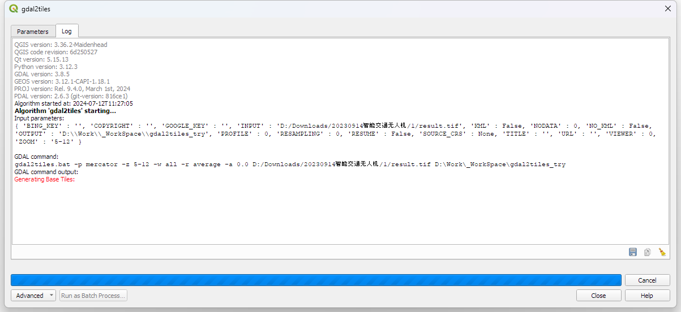This screenshot has height=312, width=681.
Task: Switch to the Parameters tab
Action: pyautogui.click(x=33, y=32)
